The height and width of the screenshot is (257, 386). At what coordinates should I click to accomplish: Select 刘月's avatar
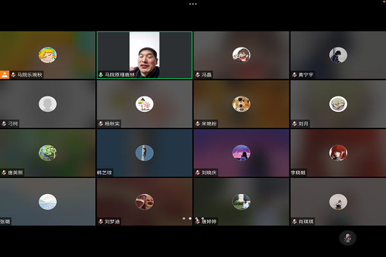click(338, 103)
